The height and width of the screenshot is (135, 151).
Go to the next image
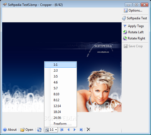tap(75, 130)
